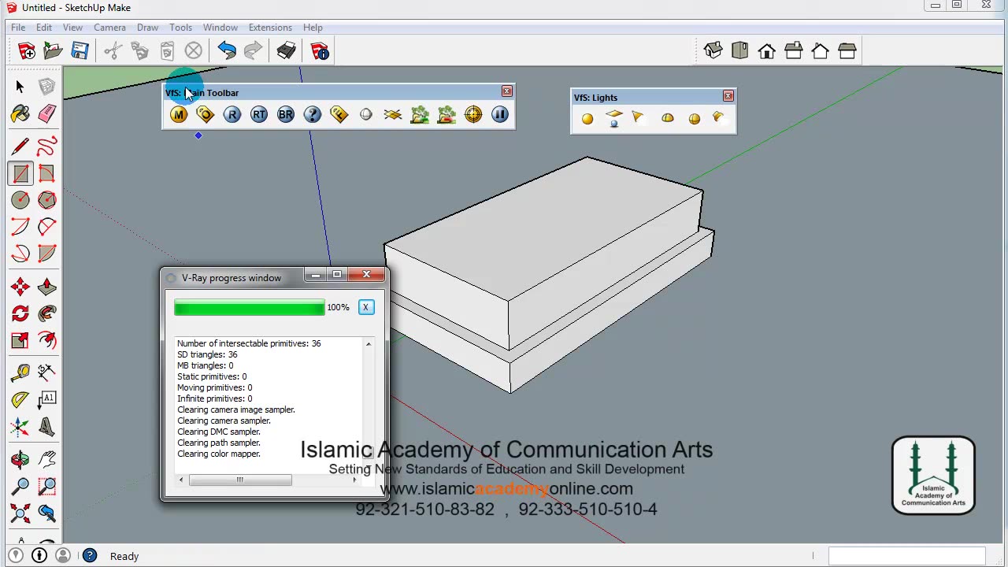
Task: Select the Freehand draw tool
Action: (46, 146)
